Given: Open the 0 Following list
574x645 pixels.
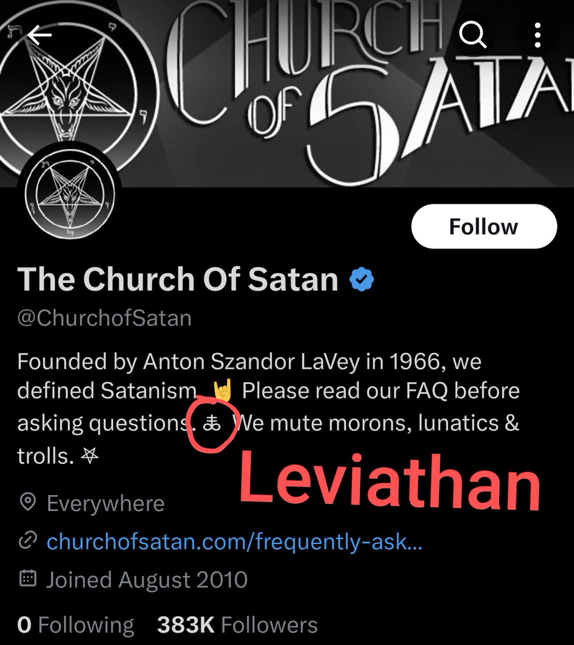Looking at the screenshot, I should click(x=76, y=625).
